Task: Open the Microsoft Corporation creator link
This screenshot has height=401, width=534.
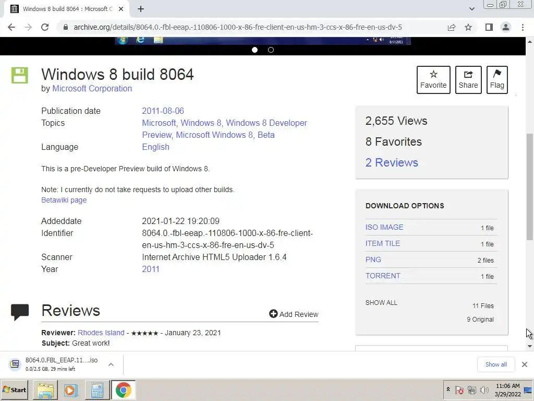Action: 92,89
